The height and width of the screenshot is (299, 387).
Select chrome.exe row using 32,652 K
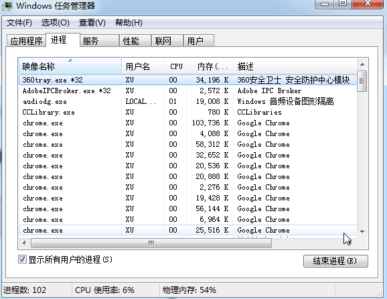(x=187, y=155)
